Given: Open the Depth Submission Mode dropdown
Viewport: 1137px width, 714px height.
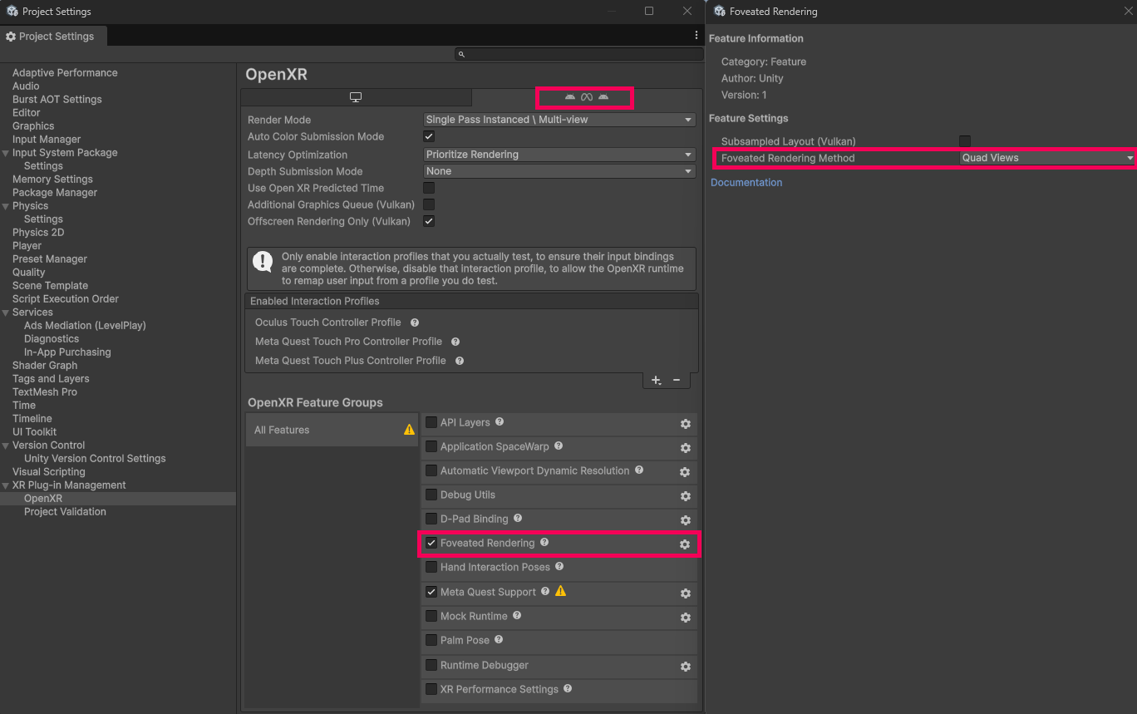Looking at the screenshot, I should click(x=559, y=171).
